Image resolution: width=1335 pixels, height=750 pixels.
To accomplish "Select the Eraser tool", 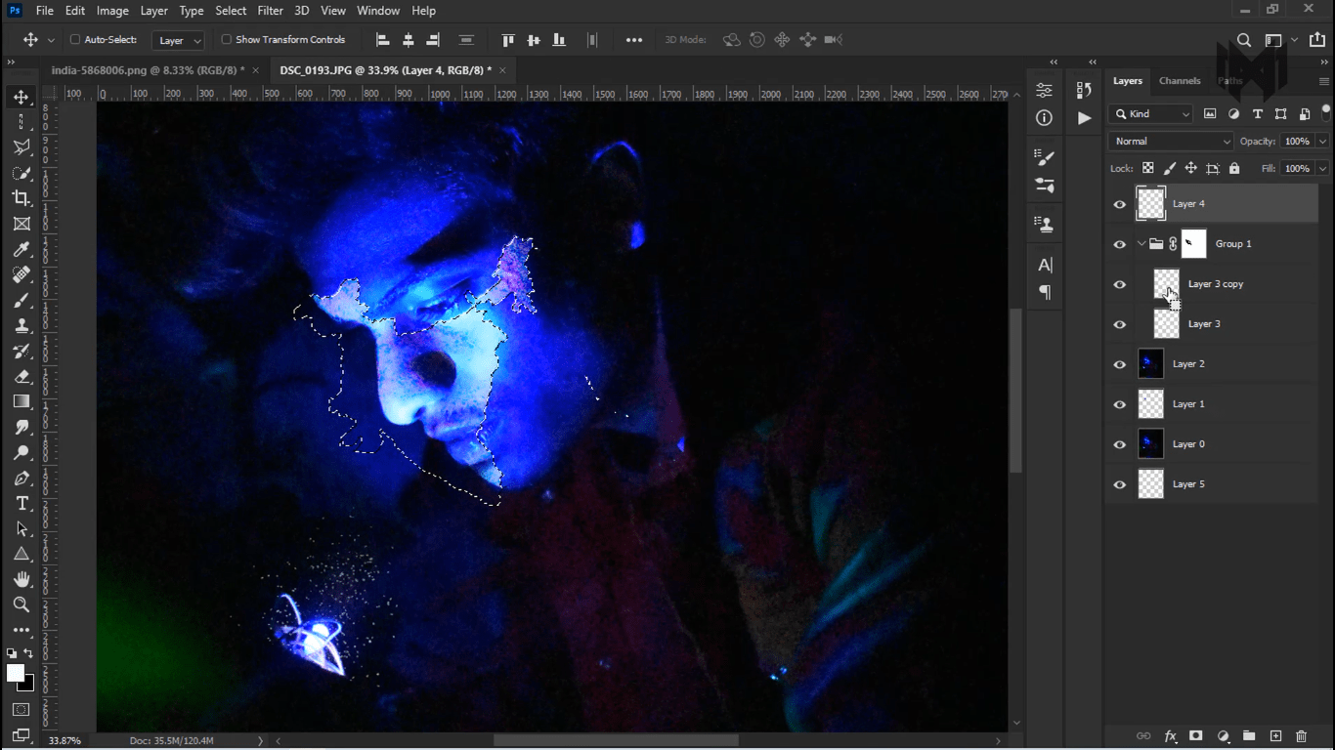I will point(22,377).
